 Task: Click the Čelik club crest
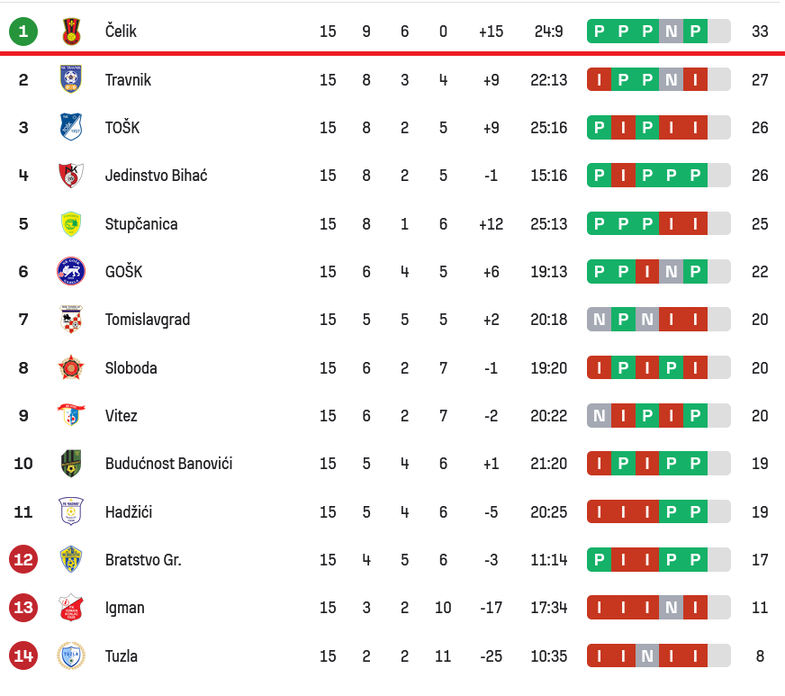[71, 32]
